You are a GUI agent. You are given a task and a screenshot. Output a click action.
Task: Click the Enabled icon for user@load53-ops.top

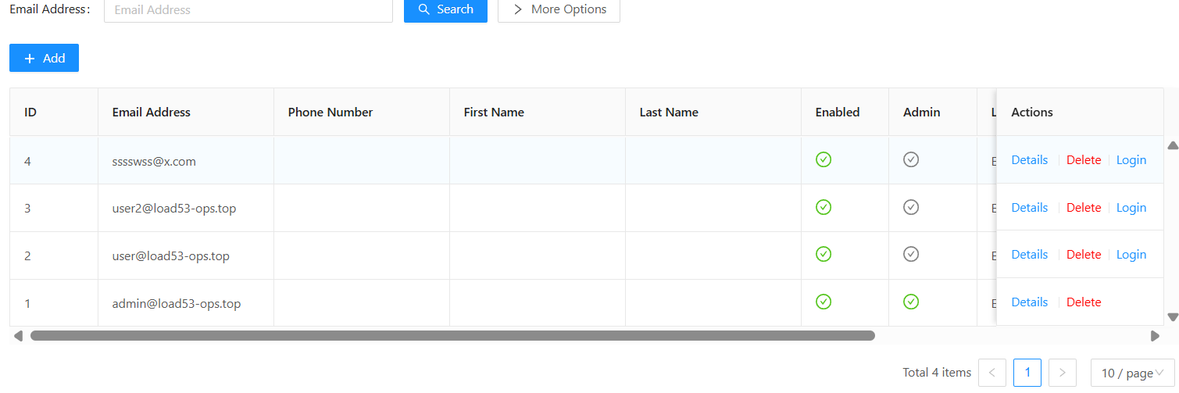[823, 254]
